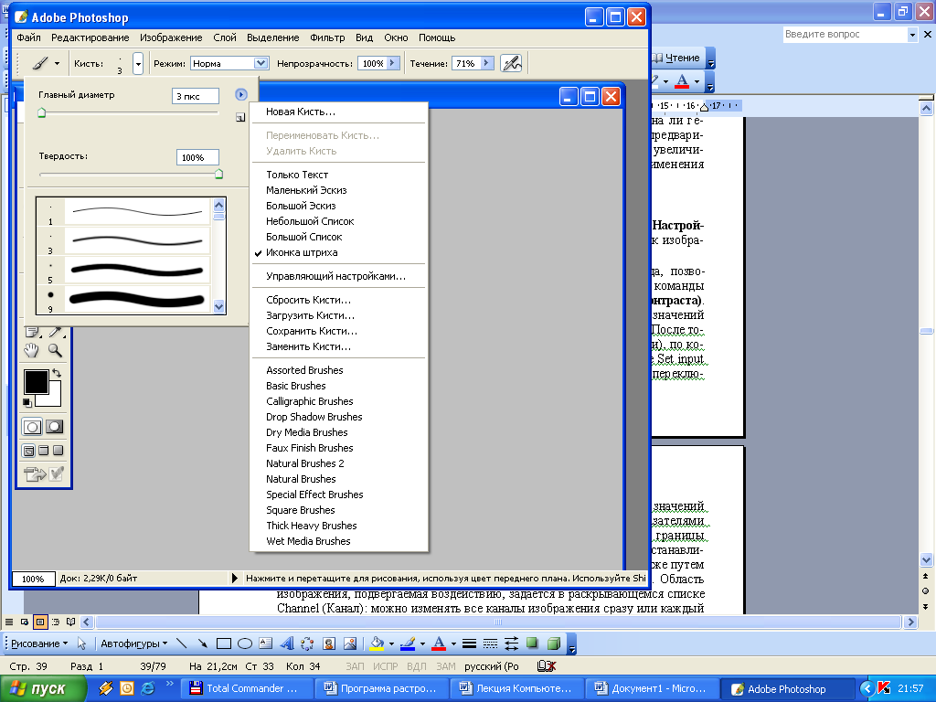Select the Notes tool

(31, 332)
